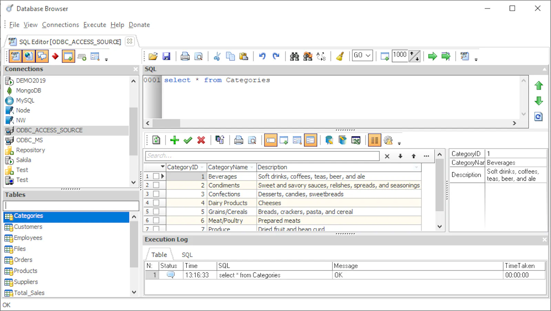Image resolution: width=551 pixels, height=311 pixels.
Task: Paste clipboard into SQL editor
Action: coord(244,56)
